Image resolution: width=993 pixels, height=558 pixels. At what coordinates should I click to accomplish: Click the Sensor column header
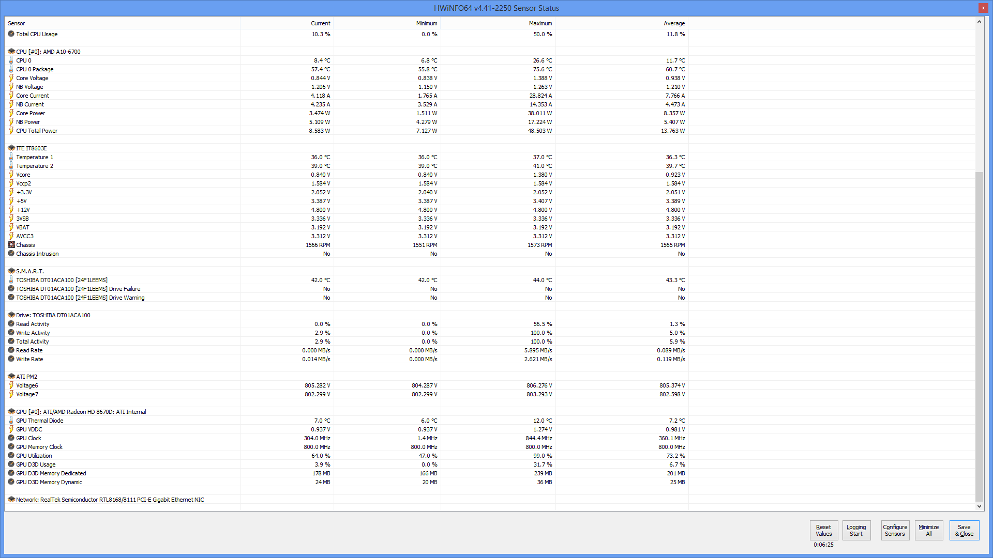point(17,23)
